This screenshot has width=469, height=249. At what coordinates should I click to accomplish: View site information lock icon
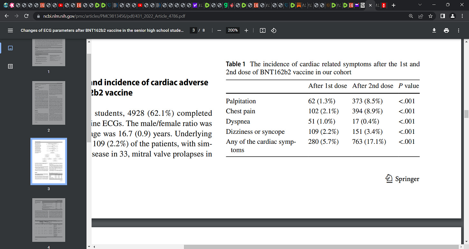pos(38,16)
